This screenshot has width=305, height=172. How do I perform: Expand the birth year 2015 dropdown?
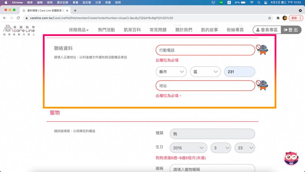(x=188, y=148)
